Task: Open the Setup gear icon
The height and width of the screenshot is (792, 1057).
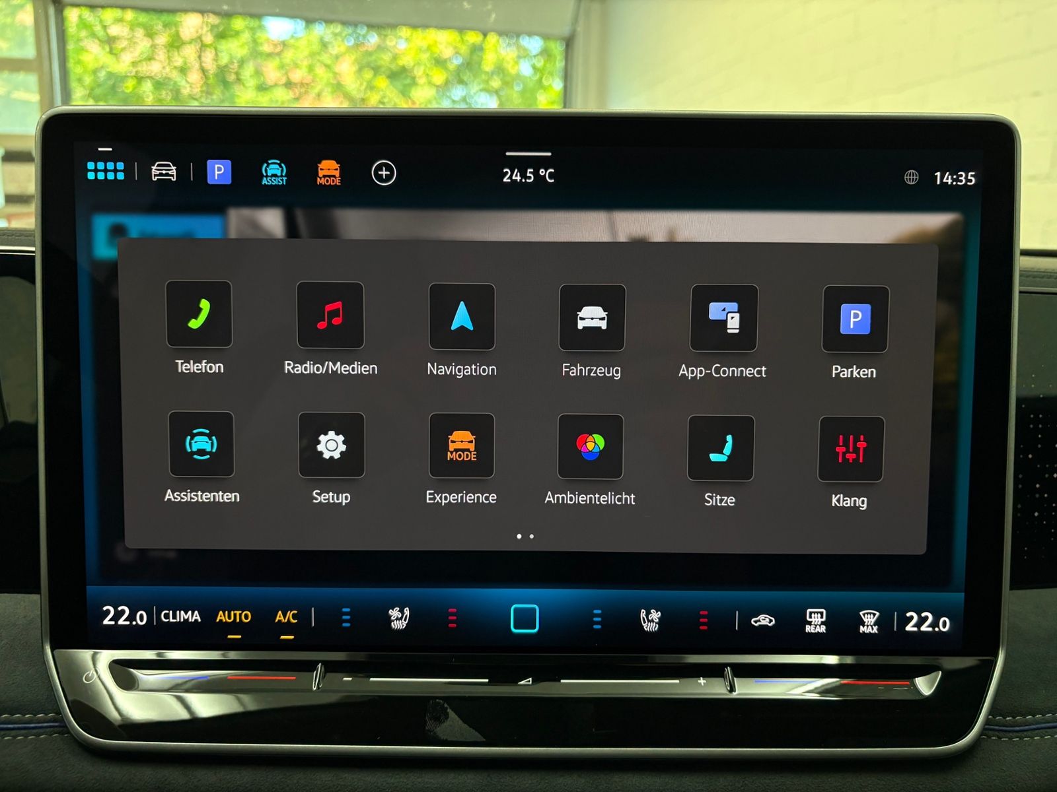Action: (x=331, y=445)
